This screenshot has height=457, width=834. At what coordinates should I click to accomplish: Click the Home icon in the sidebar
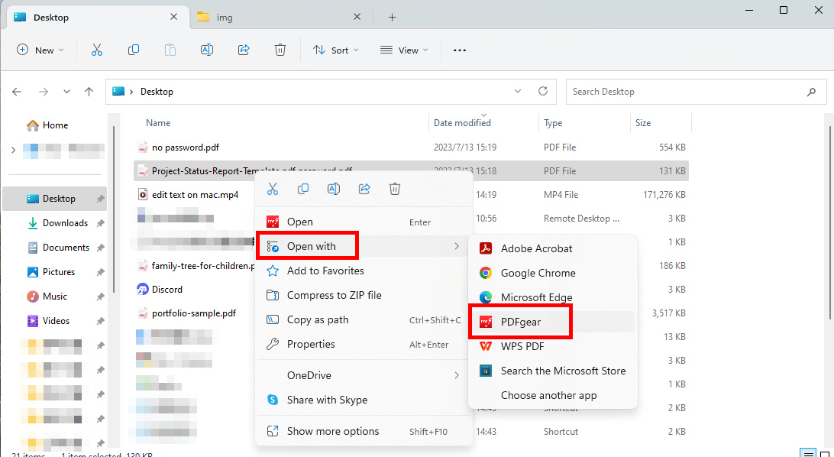[34, 125]
